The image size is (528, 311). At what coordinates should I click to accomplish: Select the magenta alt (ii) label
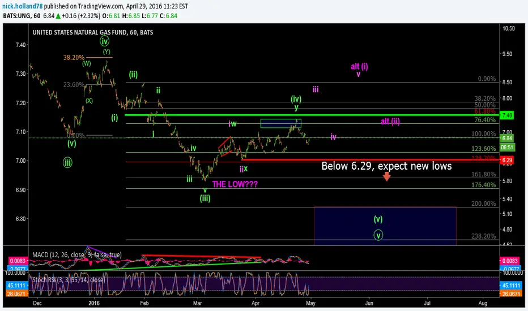390,122
